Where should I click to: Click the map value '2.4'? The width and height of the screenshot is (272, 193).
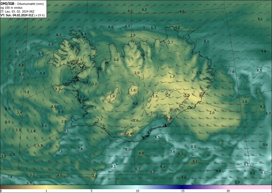click(x=129, y=134)
